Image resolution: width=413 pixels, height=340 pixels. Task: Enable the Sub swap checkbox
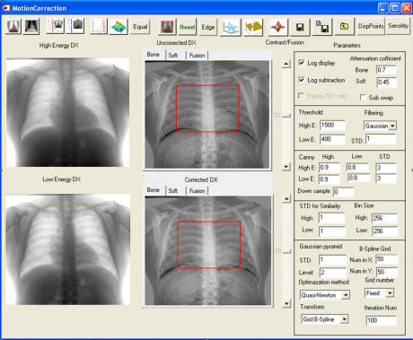[363, 98]
